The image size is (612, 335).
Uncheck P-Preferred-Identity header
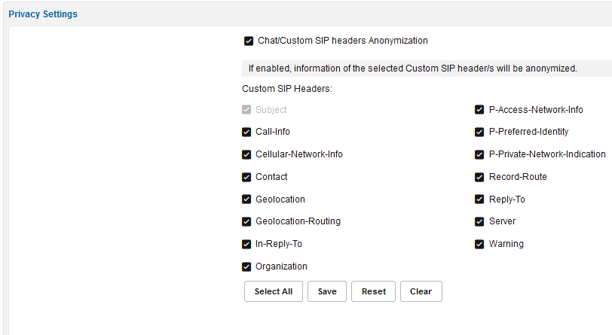[479, 132]
